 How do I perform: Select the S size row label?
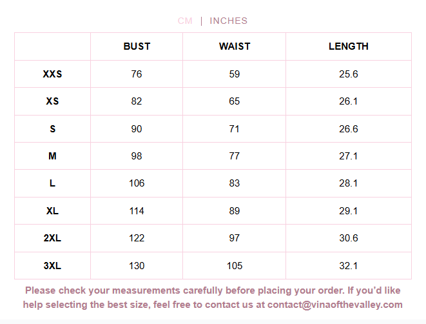pyautogui.click(x=53, y=129)
